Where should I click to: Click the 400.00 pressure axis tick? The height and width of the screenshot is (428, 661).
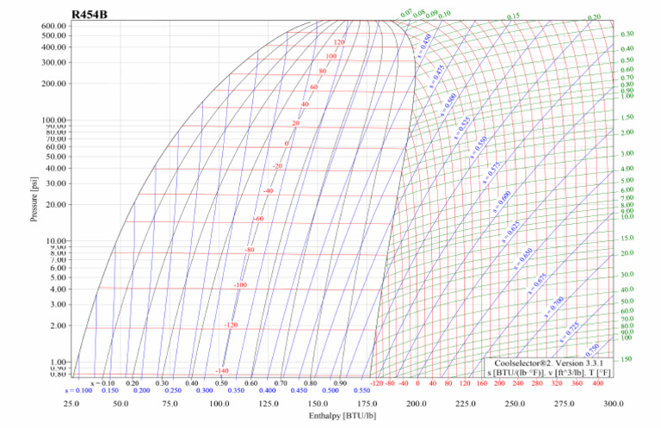(53, 47)
